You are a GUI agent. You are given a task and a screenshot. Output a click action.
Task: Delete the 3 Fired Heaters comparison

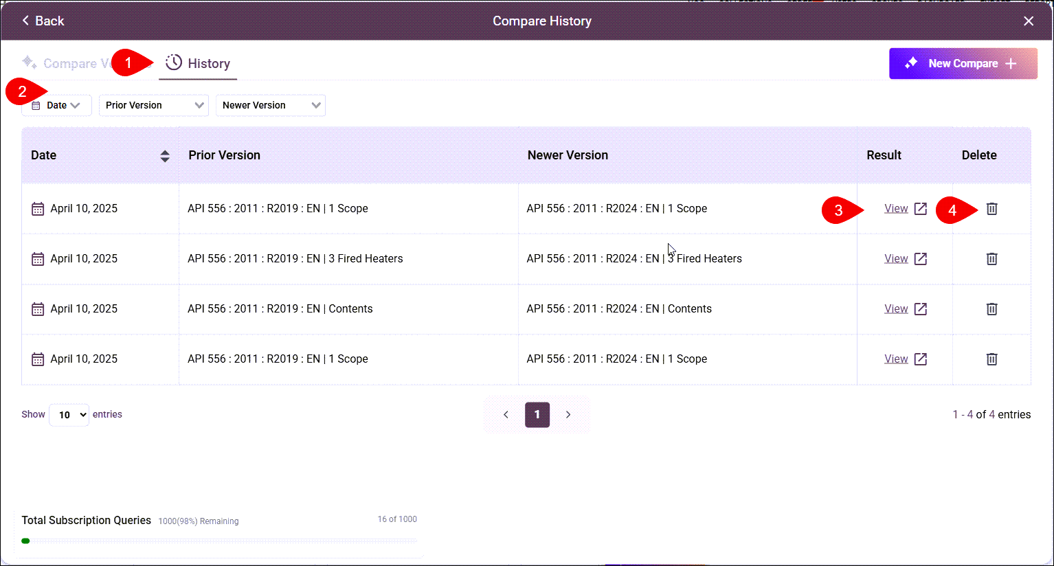click(x=991, y=259)
